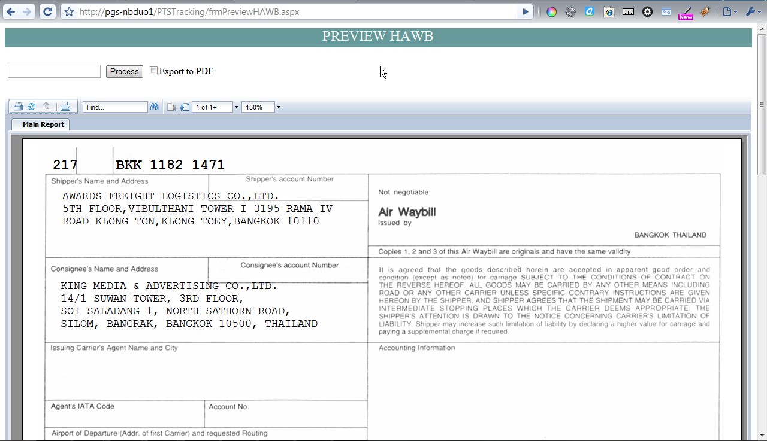Viewport: 767px width, 441px height.
Task: Click the 'Air Waybill' heading
Action: click(x=407, y=212)
